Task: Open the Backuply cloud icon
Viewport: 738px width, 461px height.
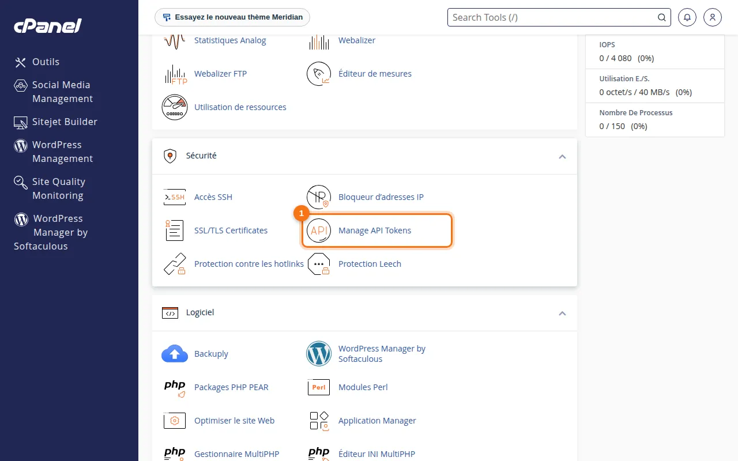Action: tap(175, 354)
